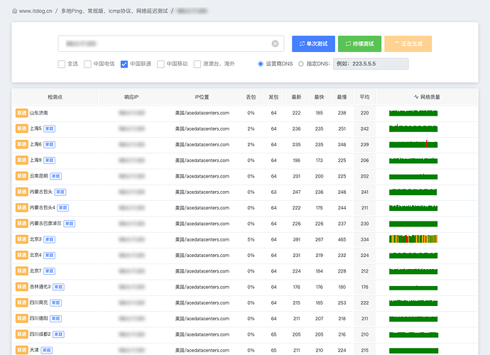Select the 运营商DNS radio option
This screenshot has width=490, height=355.
261,64
